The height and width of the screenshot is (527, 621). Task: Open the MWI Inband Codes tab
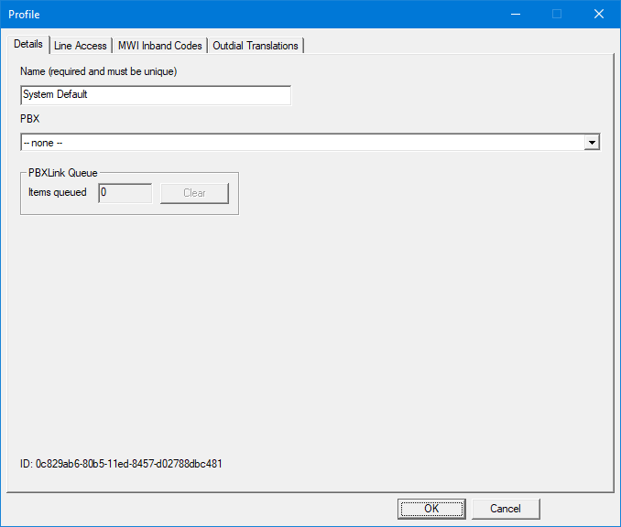click(159, 46)
